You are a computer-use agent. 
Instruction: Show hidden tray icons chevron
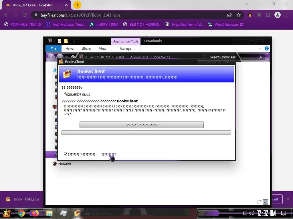238,213
